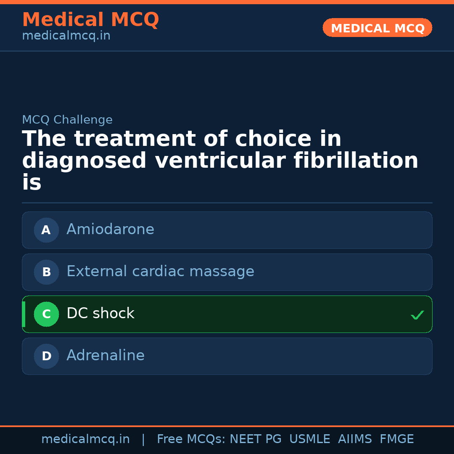Select the letter B option circle
Image resolution: width=454 pixels, height=454 pixels.
(x=46, y=272)
